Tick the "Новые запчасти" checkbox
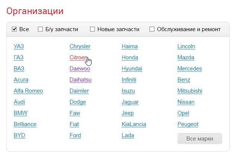The image size is (237, 162). (x=93, y=29)
